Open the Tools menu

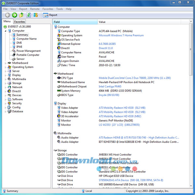[x=59, y=9]
